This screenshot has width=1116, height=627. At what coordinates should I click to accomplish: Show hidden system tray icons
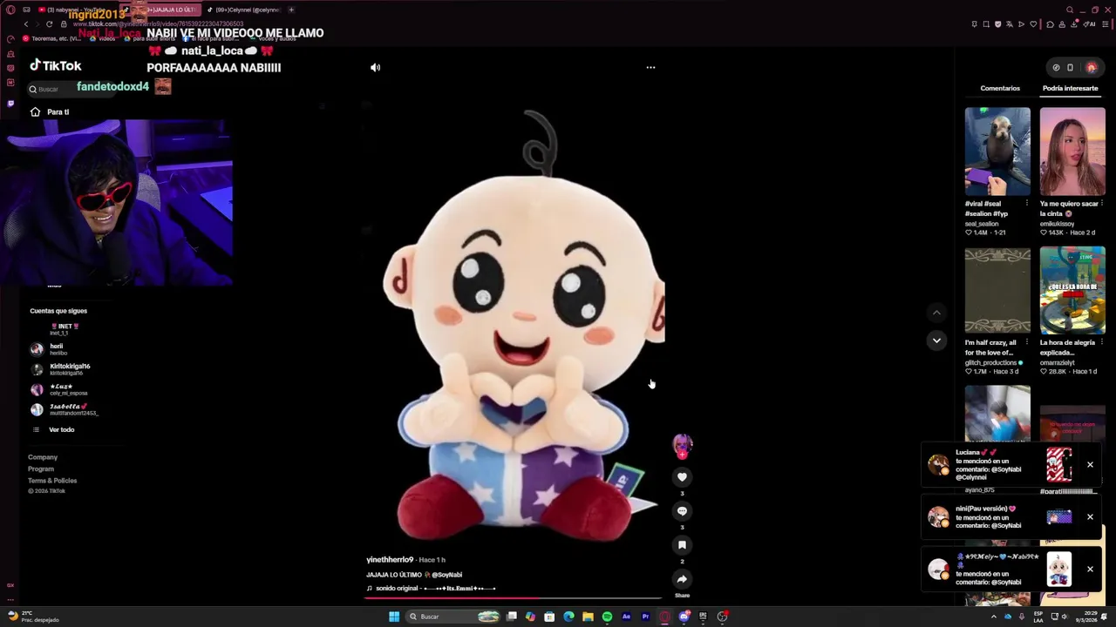point(994,617)
